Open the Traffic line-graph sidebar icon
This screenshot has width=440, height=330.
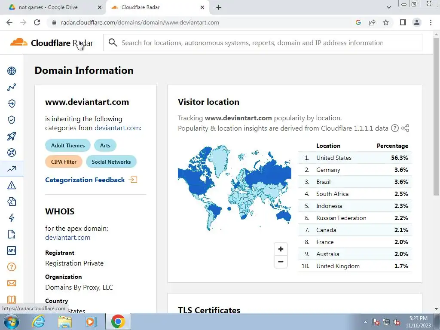pos(12,87)
